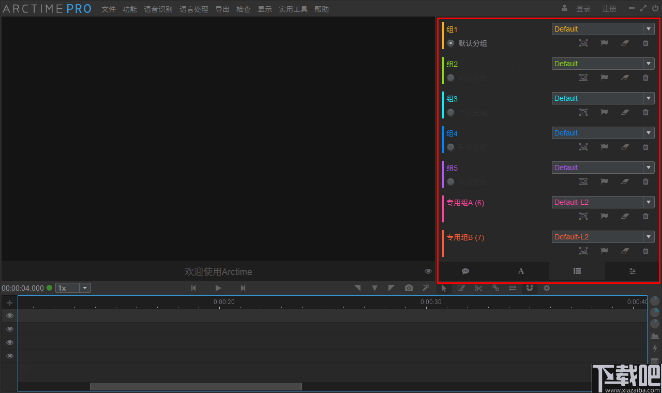Switch to the font style tab marked A
This screenshot has height=393, width=662.
point(521,271)
